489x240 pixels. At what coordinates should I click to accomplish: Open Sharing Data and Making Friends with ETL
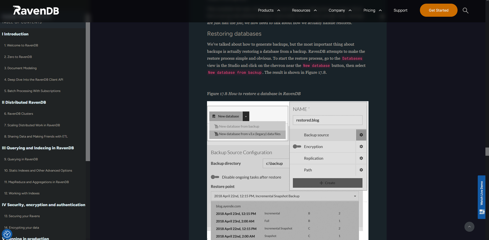click(36, 136)
